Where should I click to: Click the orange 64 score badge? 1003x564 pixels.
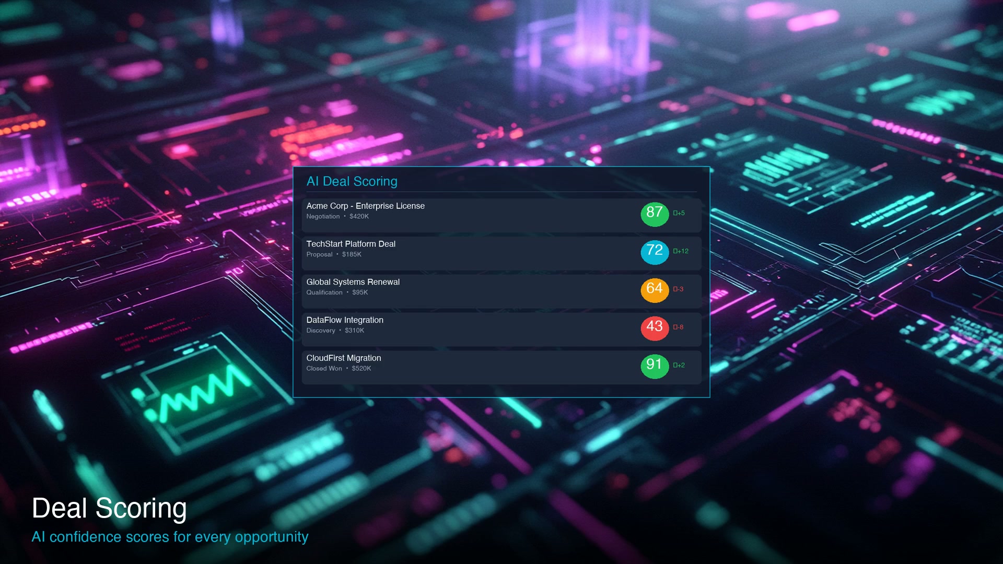655,290
